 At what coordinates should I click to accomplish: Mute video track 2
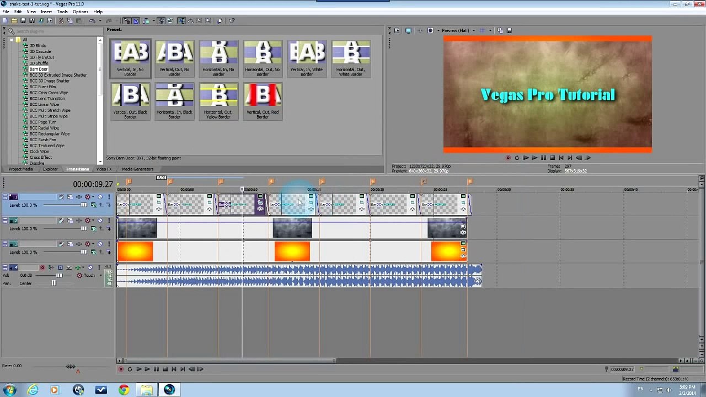pos(100,221)
